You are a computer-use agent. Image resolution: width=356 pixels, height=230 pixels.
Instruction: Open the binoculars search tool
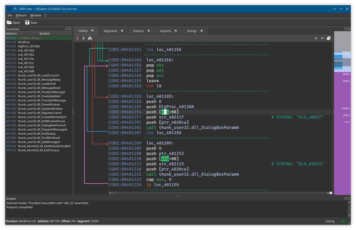tap(90, 38)
